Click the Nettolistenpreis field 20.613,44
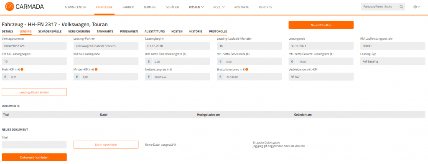 (x=178, y=77)
